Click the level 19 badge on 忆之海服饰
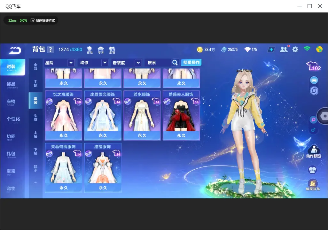Screen dimensions: 328x230 pos(77,101)
